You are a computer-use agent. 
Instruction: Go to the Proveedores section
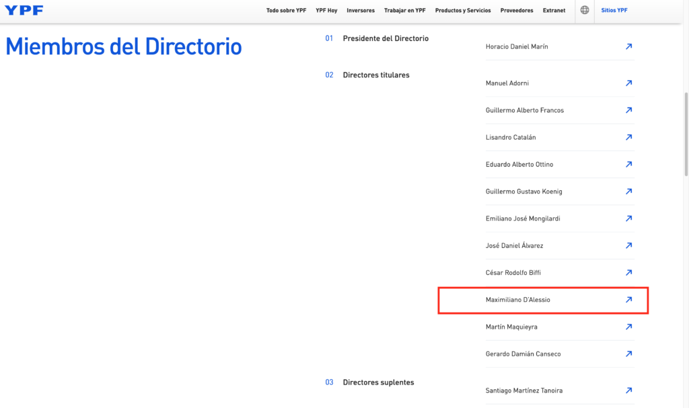click(x=517, y=11)
